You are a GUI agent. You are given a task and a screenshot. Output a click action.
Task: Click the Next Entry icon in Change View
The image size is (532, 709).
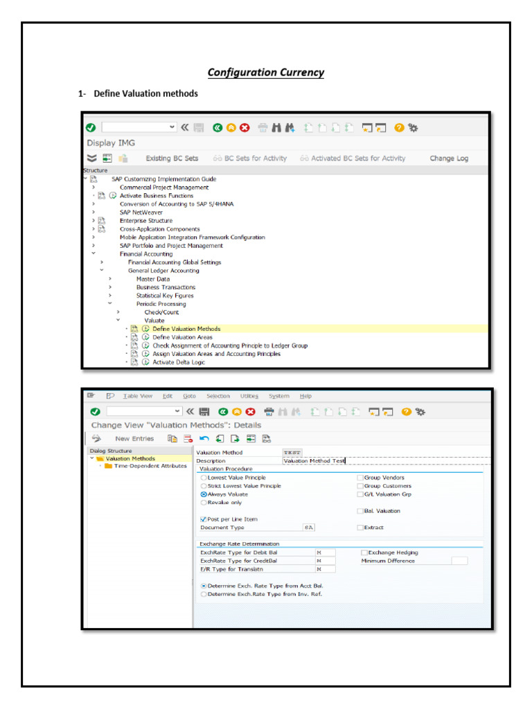[236, 438]
